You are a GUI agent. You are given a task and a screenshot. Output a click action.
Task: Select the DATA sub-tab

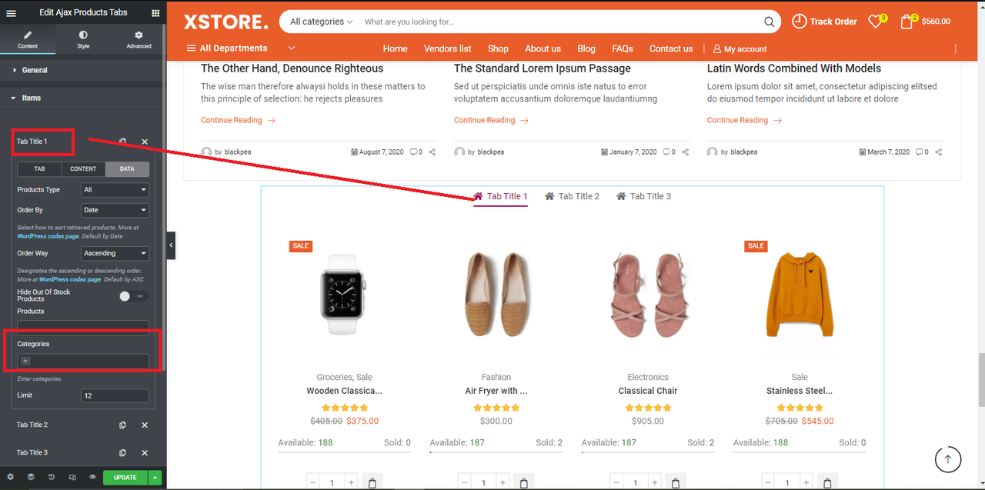127,169
